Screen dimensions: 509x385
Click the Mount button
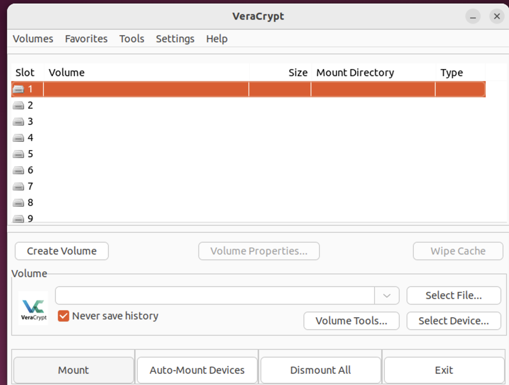[x=73, y=370]
